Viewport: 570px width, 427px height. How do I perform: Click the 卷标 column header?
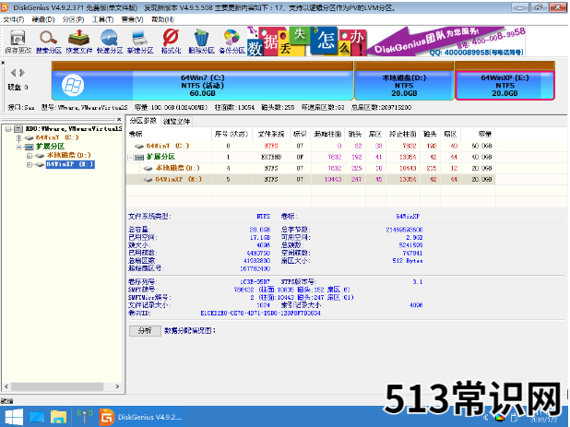coord(169,134)
